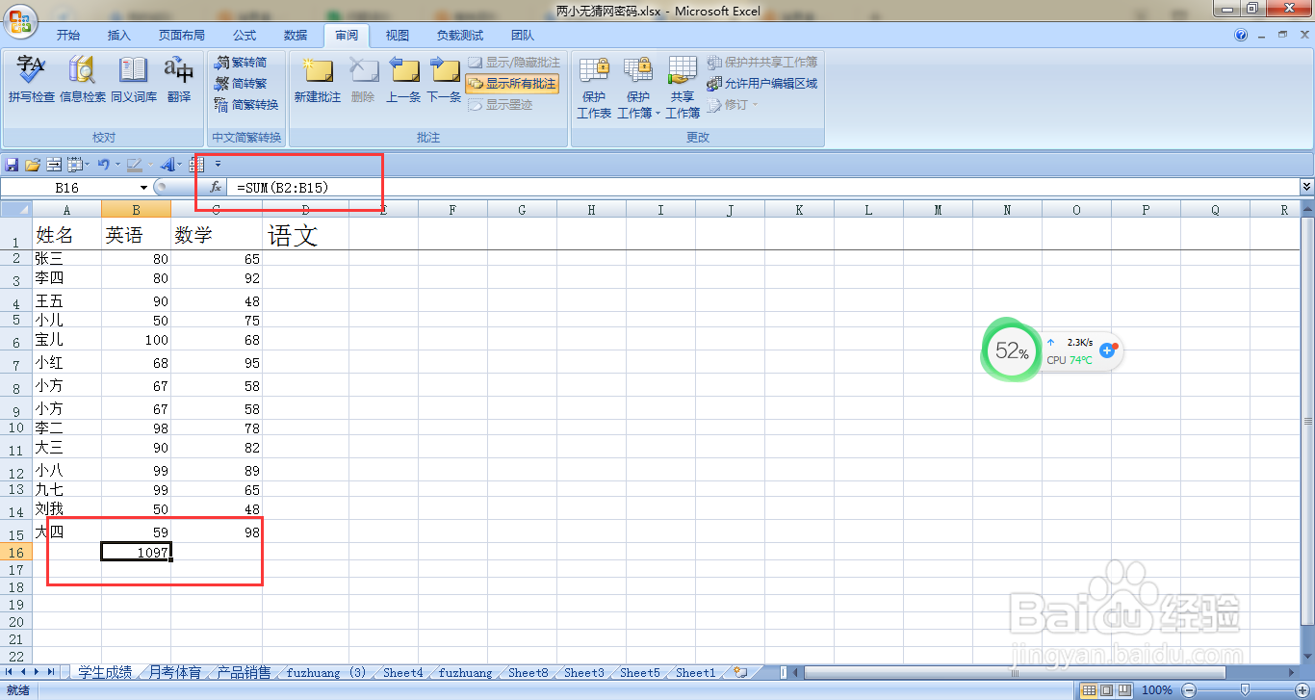
Task: Open 信息检索 research tool
Action: (83, 79)
